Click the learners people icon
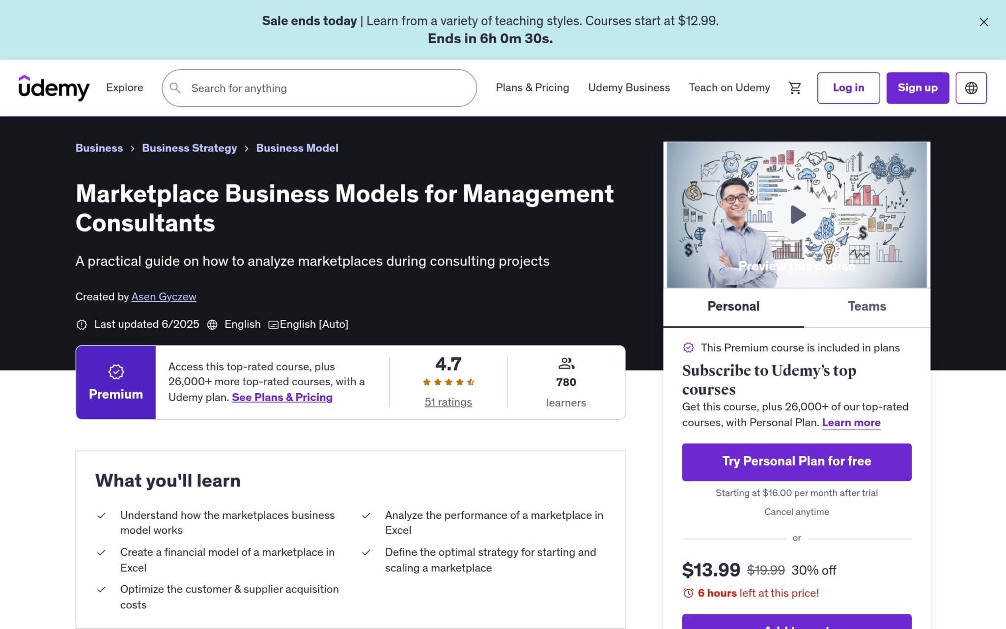 click(566, 364)
